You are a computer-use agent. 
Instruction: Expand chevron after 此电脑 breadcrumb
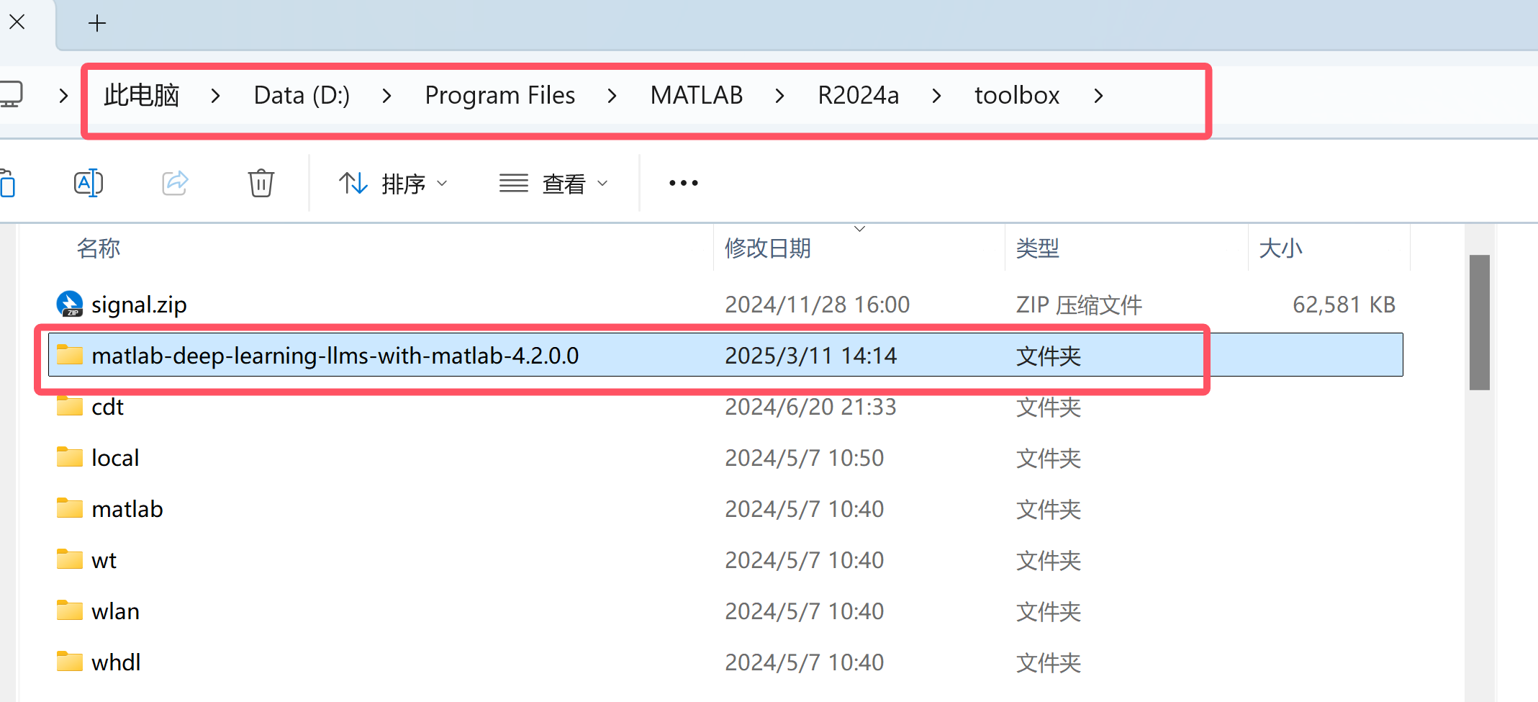(215, 96)
